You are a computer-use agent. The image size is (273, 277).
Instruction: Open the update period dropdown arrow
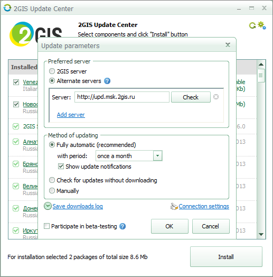click(x=157, y=156)
